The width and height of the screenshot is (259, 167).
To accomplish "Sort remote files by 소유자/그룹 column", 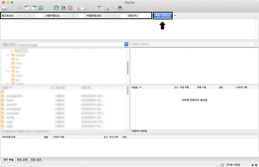I will tap(244, 87).
